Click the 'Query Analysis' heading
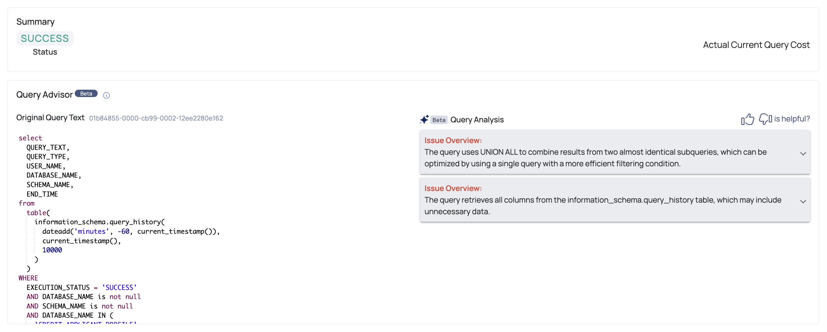This screenshot has width=827, height=332. point(477,119)
